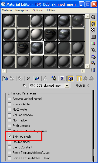Click the Make Unique icon

[45, 79]
